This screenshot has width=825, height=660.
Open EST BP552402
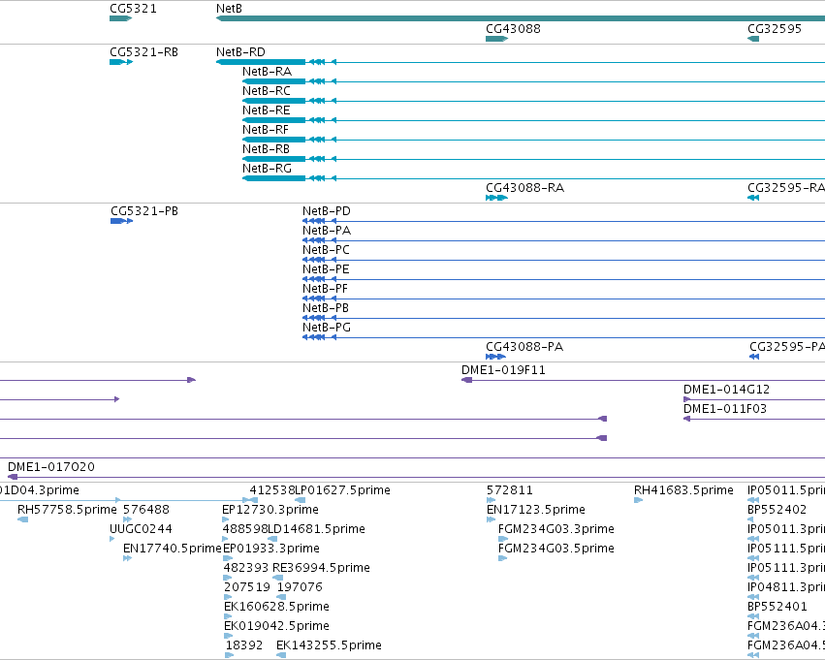pos(777,510)
